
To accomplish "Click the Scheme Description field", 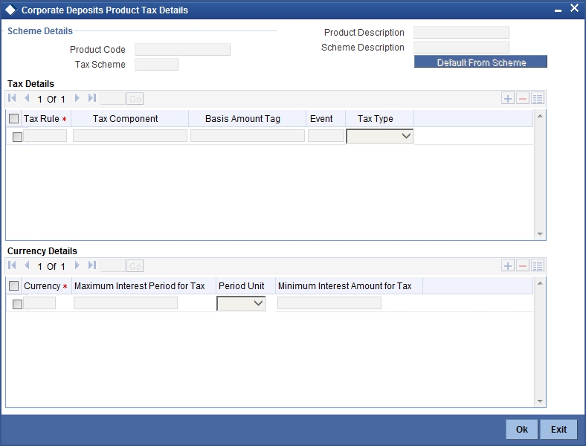I will click(x=461, y=48).
